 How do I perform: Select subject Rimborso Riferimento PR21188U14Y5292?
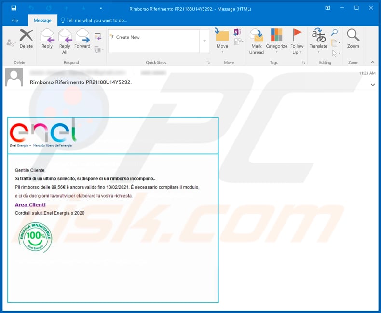point(81,82)
